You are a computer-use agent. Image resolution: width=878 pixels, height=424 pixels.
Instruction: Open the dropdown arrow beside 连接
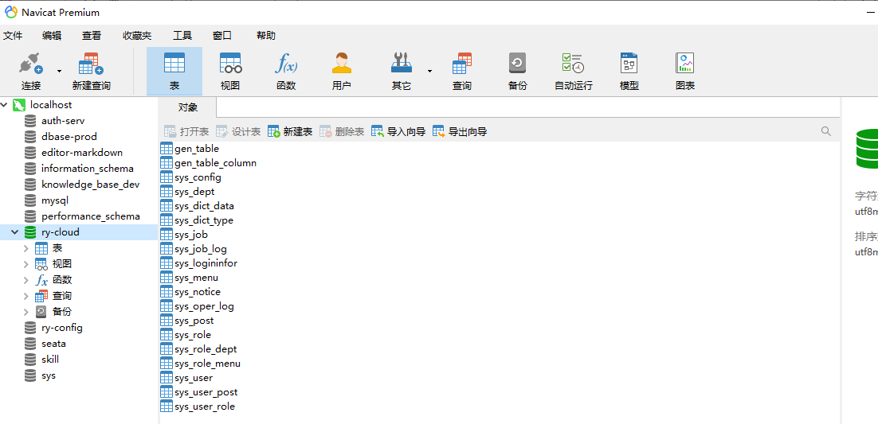pos(59,71)
